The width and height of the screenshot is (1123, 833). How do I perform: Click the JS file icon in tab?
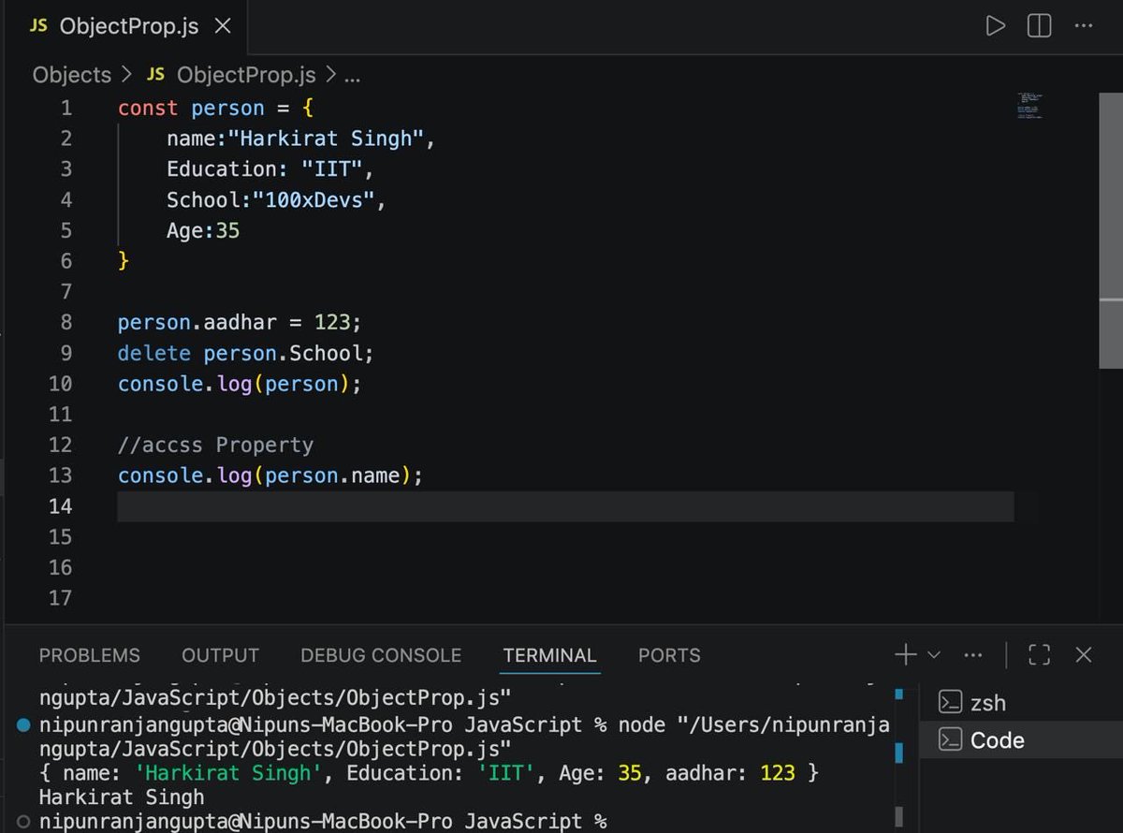tap(38, 26)
